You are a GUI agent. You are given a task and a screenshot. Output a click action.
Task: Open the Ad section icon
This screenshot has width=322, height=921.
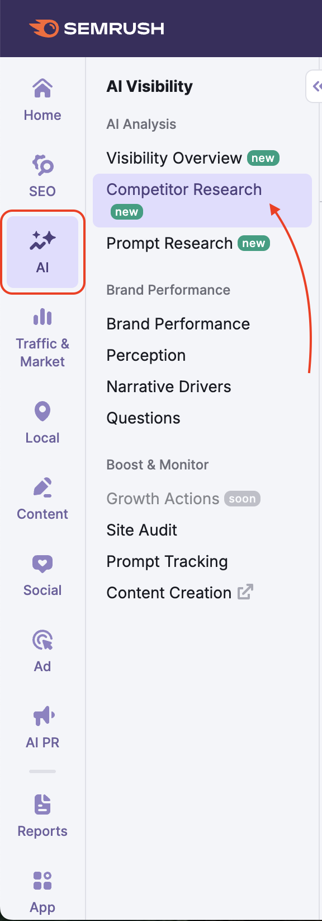tap(42, 639)
